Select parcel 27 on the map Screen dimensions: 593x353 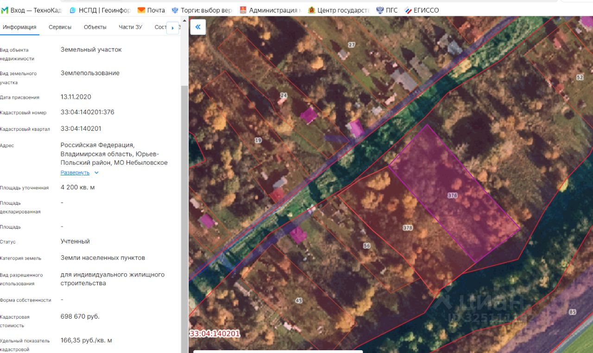352,45
